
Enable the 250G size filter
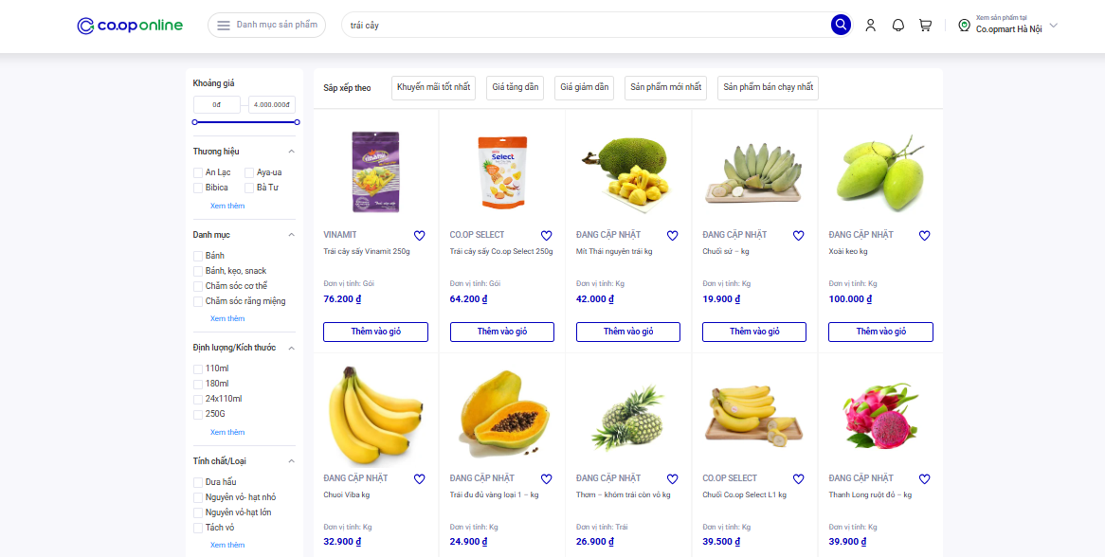[x=198, y=414]
